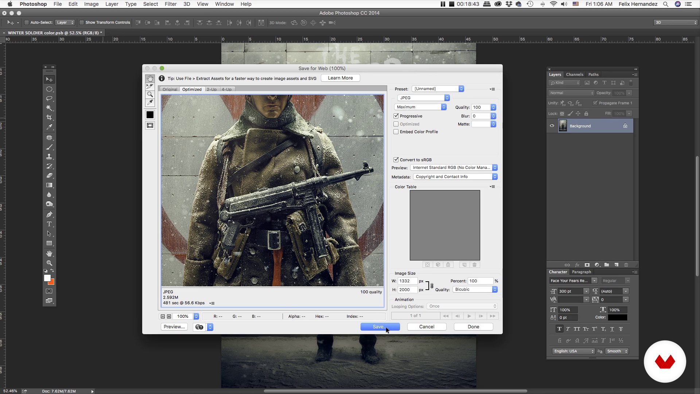The width and height of the screenshot is (700, 394).
Task: Open the Bicubic resample quality dropdown
Action: (475, 289)
